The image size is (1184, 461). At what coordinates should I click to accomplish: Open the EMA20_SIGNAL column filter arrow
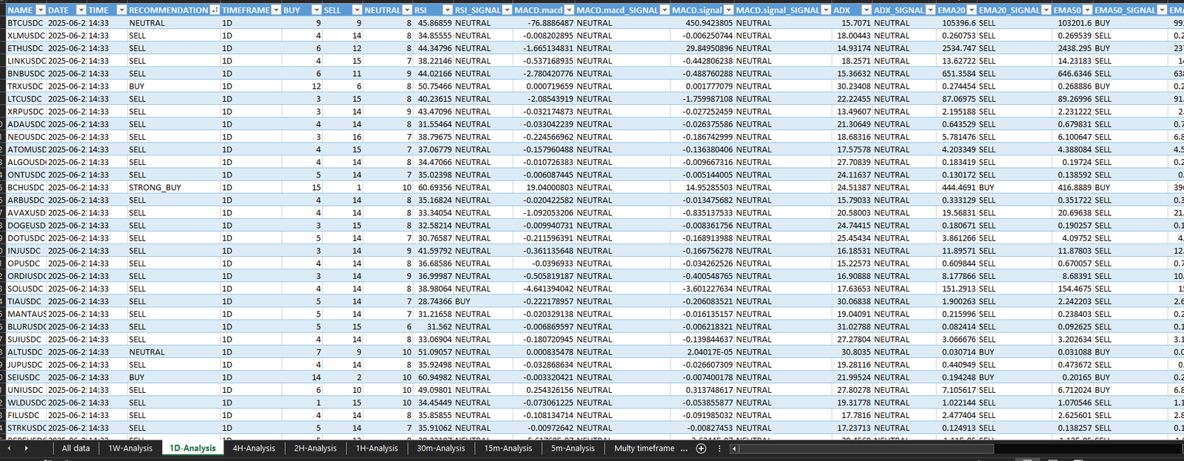coord(1046,10)
